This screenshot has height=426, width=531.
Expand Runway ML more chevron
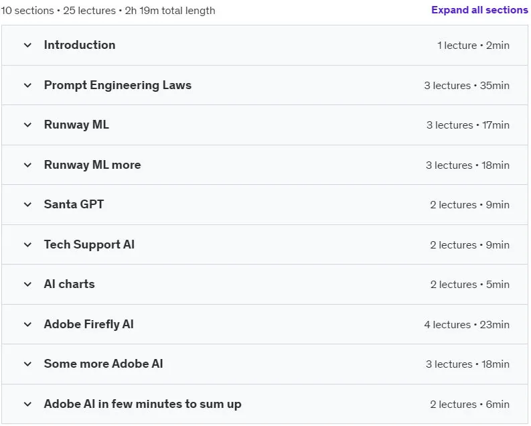click(27, 165)
